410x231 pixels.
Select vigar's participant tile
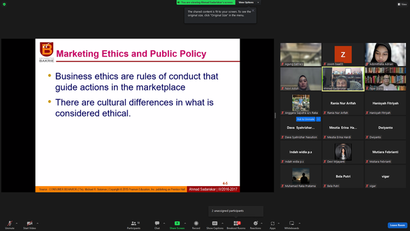386,176
